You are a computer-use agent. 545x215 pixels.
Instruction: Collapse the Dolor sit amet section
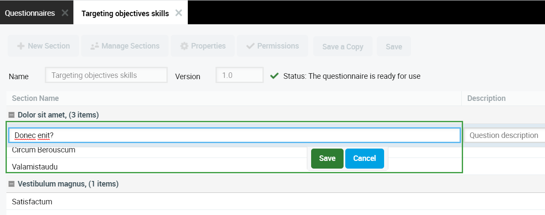click(x=12, y=115)
